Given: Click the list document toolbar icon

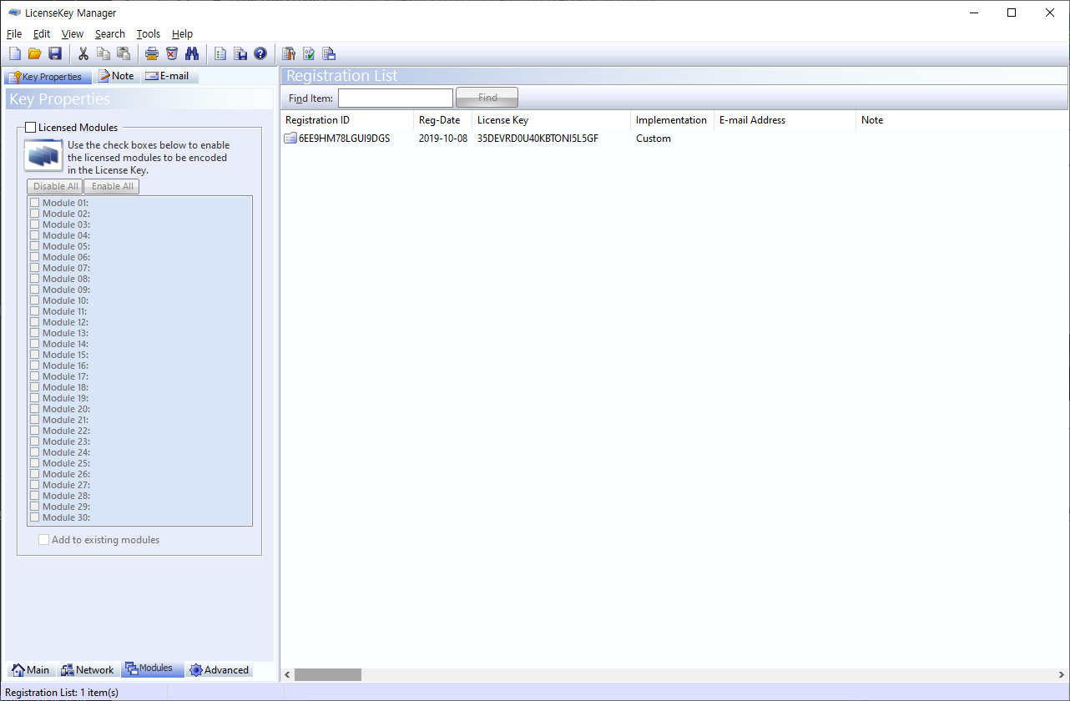Looking at the screenshot, I should (x=220, y=54).
